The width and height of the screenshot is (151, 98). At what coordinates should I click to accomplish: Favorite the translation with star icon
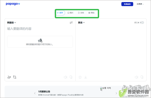point(80,77)
